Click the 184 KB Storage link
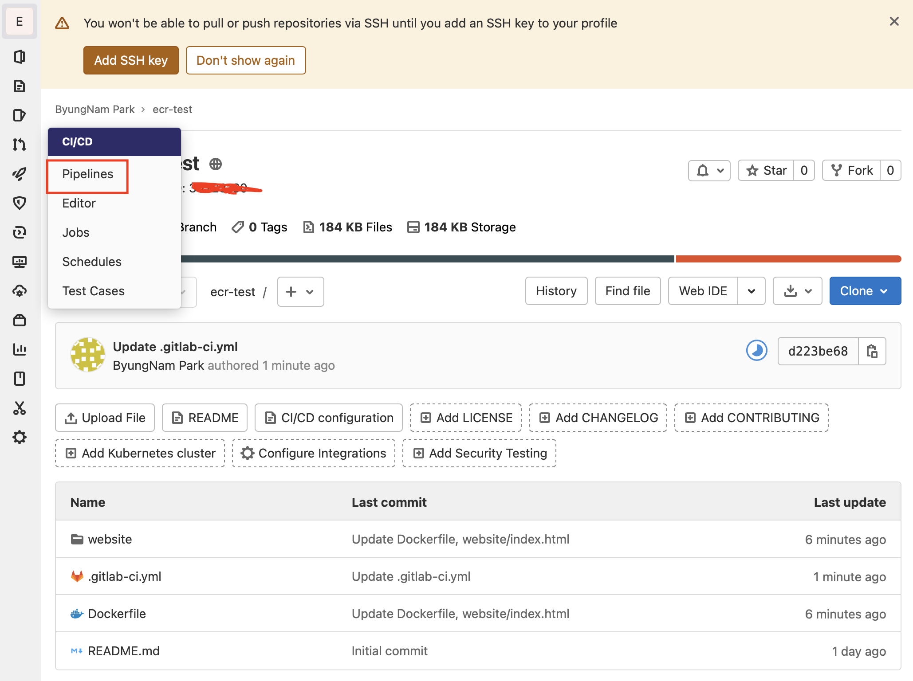Screen dimensions: 913x681 pos(462,227)
